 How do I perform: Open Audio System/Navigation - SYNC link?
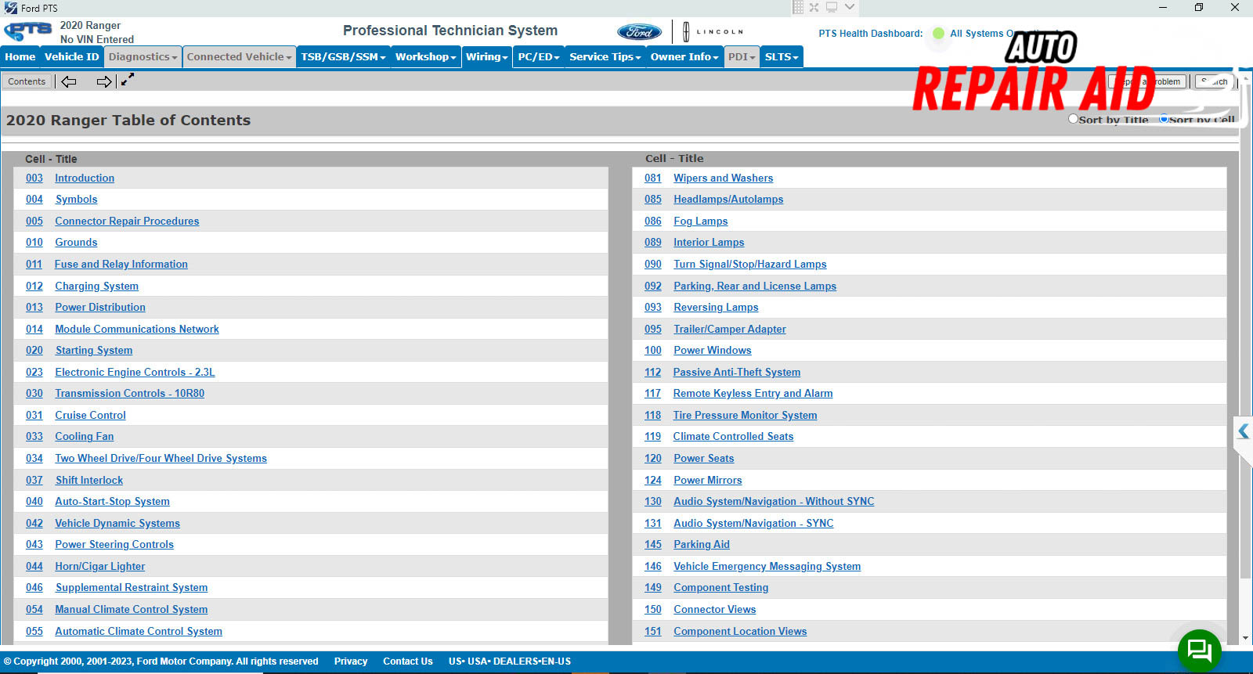pyautogui.click(x=753, y=524)
